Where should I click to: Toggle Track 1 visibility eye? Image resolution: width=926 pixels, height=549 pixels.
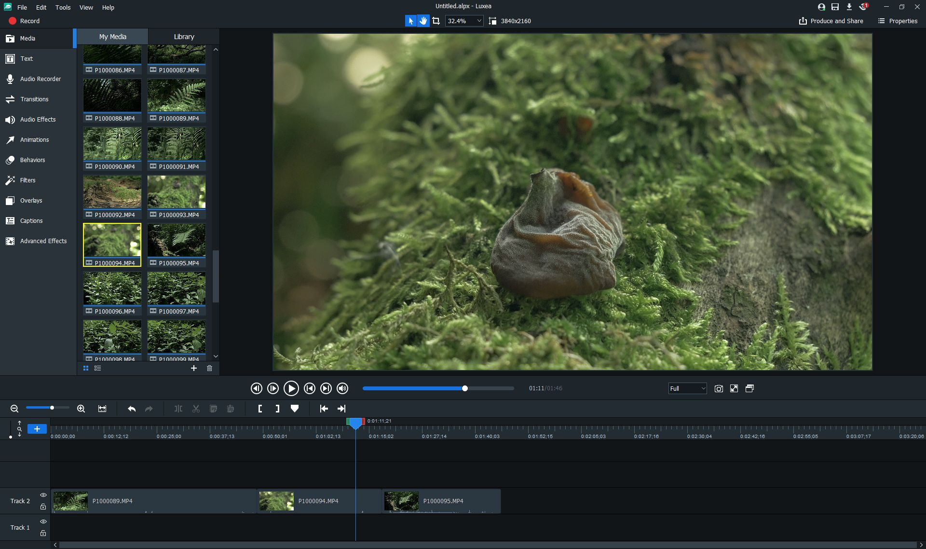[43, 522]
